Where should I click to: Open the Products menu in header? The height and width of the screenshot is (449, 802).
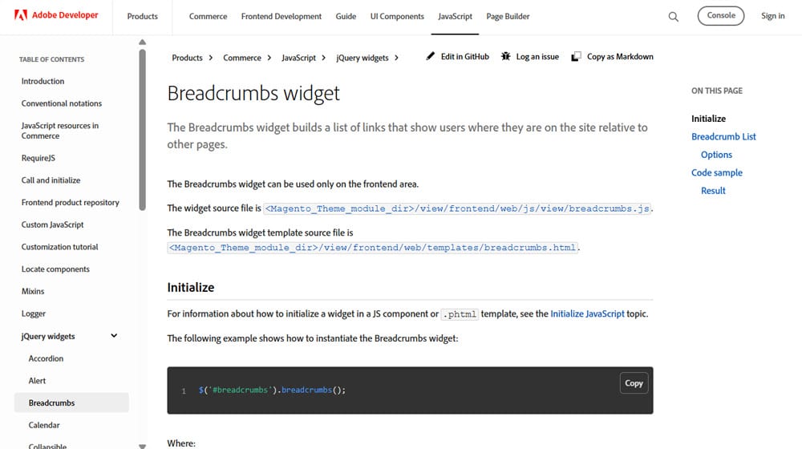(143, 16)
